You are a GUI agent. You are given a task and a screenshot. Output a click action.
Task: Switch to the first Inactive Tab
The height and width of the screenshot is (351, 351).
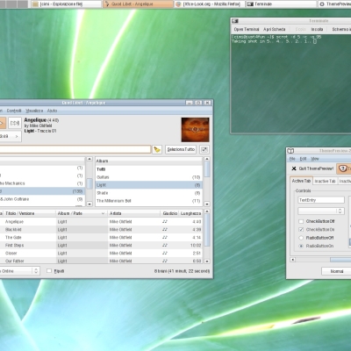click(x=325, y=182)
